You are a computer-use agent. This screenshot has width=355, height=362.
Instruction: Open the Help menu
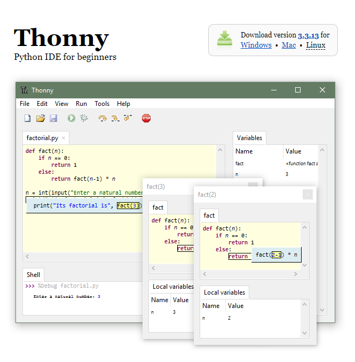tap(123, 104)
